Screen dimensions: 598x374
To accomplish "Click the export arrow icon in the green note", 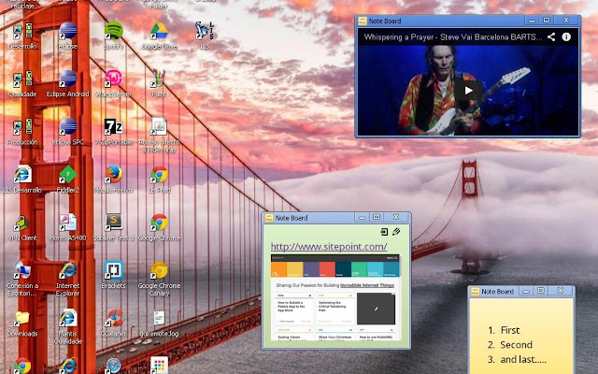I will pos(383,231).
